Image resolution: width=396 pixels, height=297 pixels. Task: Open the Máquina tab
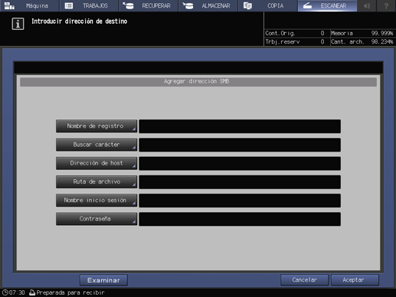click(29, 5)
